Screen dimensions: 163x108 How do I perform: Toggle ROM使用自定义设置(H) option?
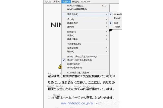[x=85, y=73]
